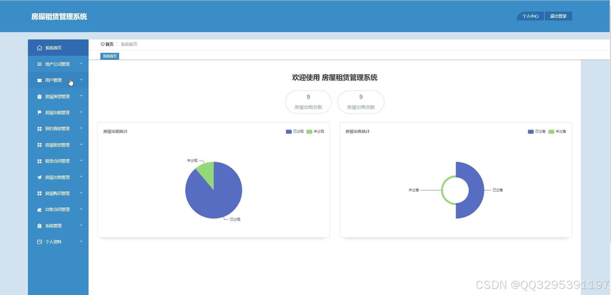
Task: Open 用户管理 menu label
Action: (x=53, y=80)
